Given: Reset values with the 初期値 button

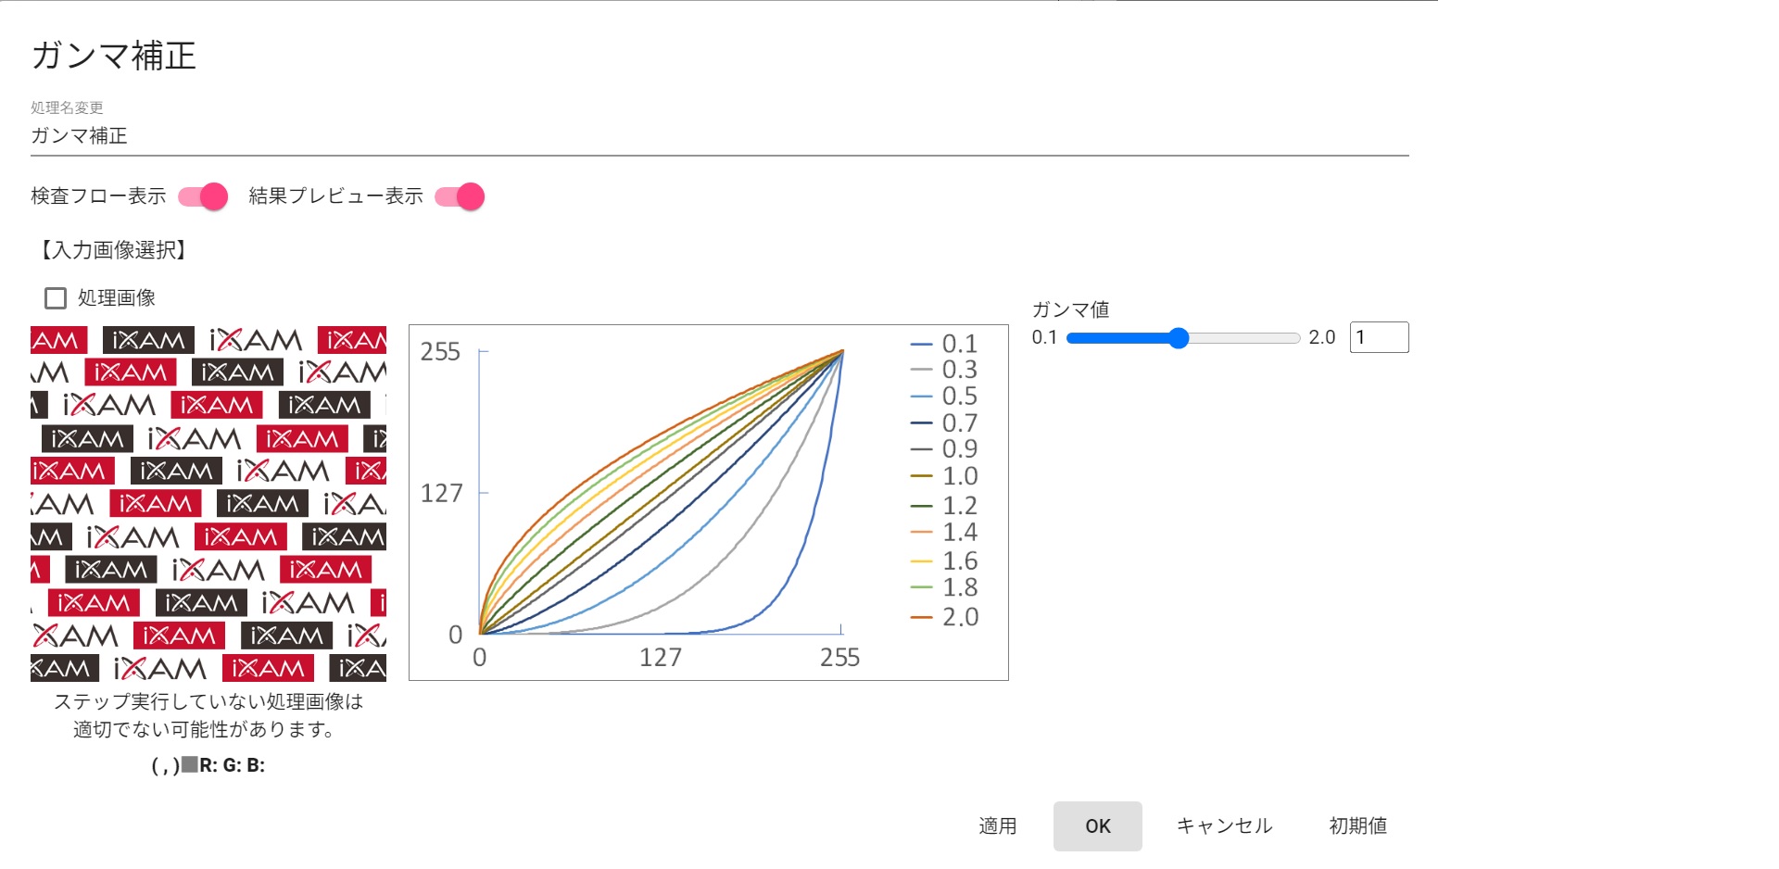Looking at the screenshot, I should pos(1357,825).
